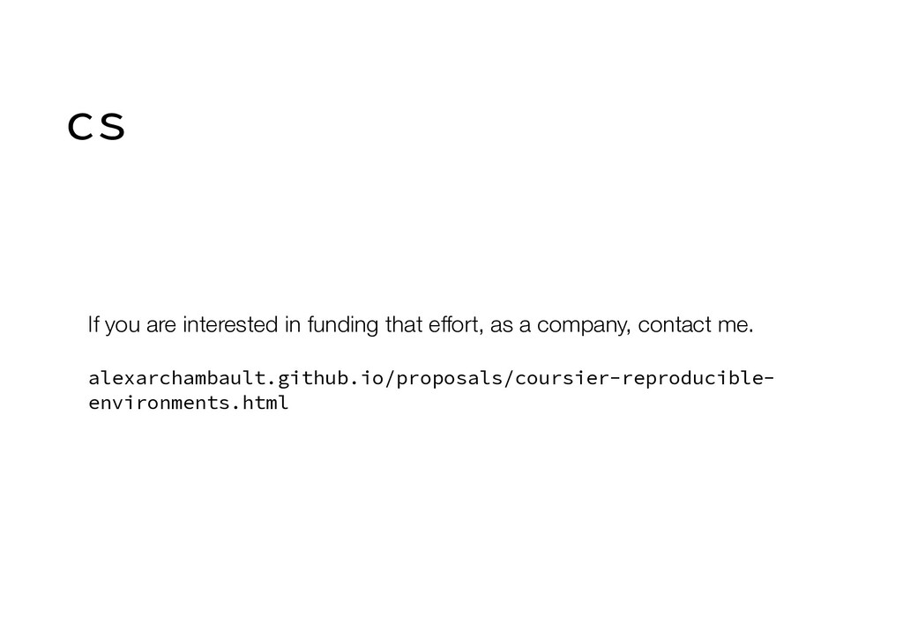Select the word "effort,"
Image resolution: width=903 pixels, height=638 pixels.
(x=456, y=324)
